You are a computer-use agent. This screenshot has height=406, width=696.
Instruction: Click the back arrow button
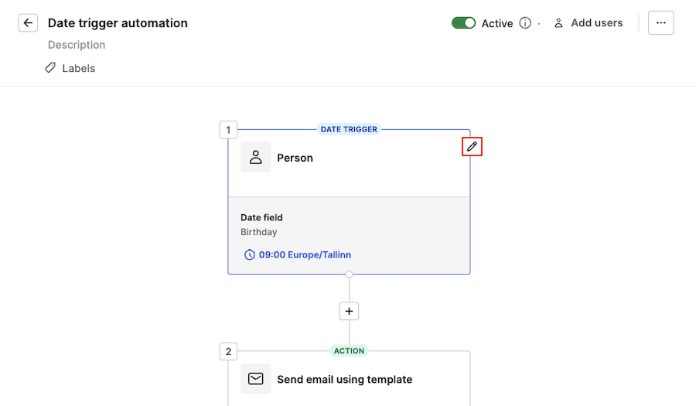click(28, 23)
